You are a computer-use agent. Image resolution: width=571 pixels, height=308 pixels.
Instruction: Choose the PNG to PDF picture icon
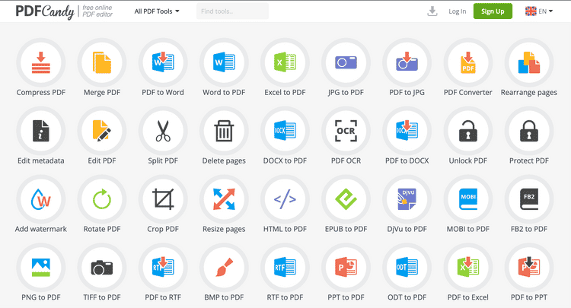click(41, 268)
